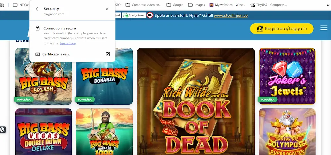Open Joker's Jewels game
Viewport: 331px width, 155px height.
[287, 76]
